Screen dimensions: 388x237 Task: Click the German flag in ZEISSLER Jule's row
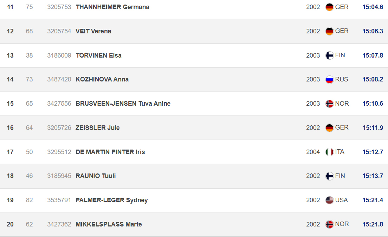pyautogui.click(x=329, y=128)
